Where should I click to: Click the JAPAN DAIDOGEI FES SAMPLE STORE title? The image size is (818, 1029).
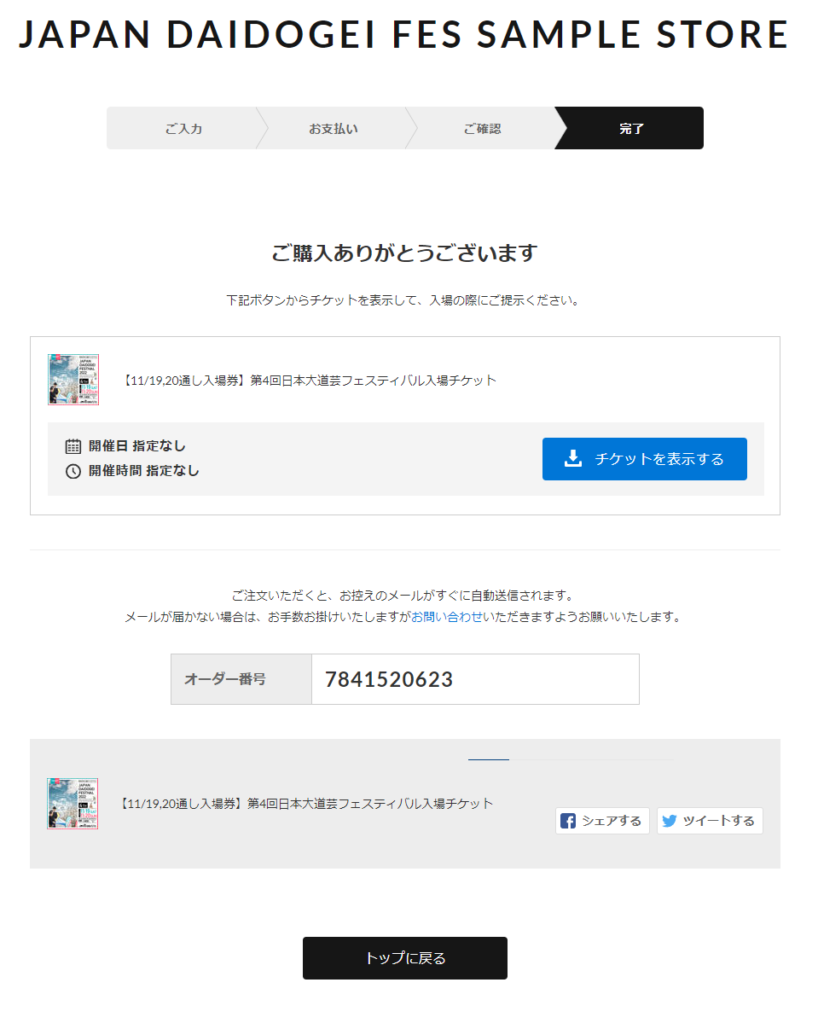point(404,35)
